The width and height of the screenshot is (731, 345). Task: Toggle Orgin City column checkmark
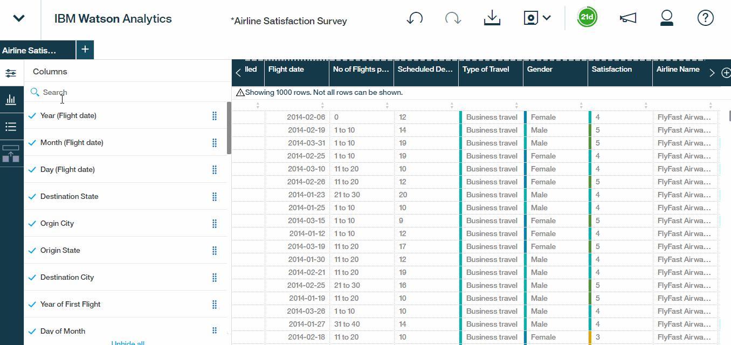(x=32, y=223)
